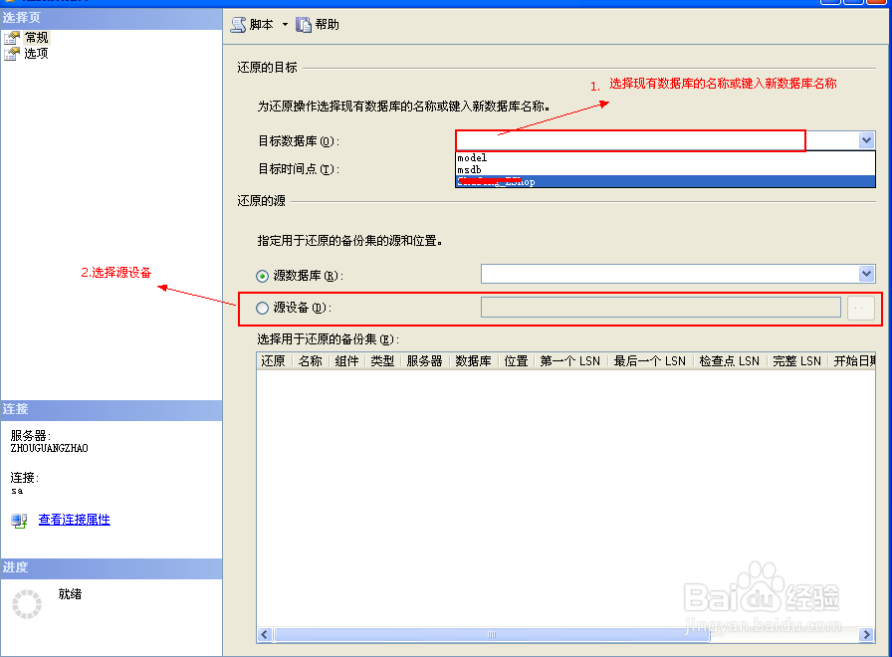This screenshot has height=657, width=892.
Task: Select msdb from the database list
Action: coord(468,170)
